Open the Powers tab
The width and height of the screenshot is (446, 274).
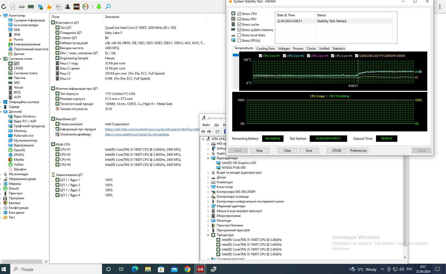tap(298, 49)
